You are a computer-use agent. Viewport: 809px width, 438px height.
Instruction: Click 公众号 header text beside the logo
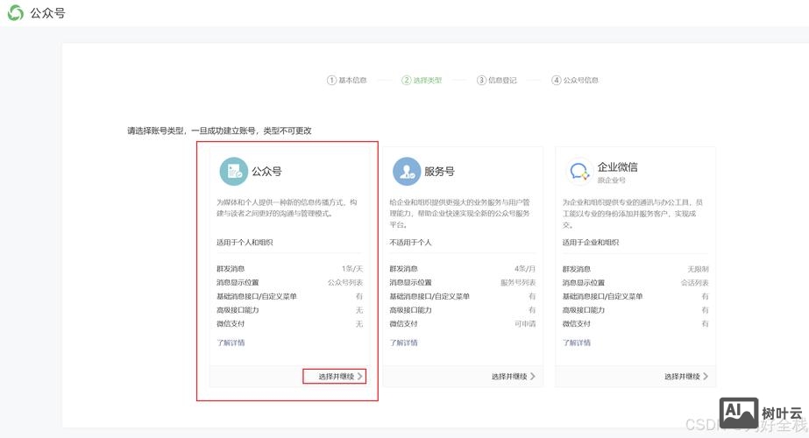(47, 13)
